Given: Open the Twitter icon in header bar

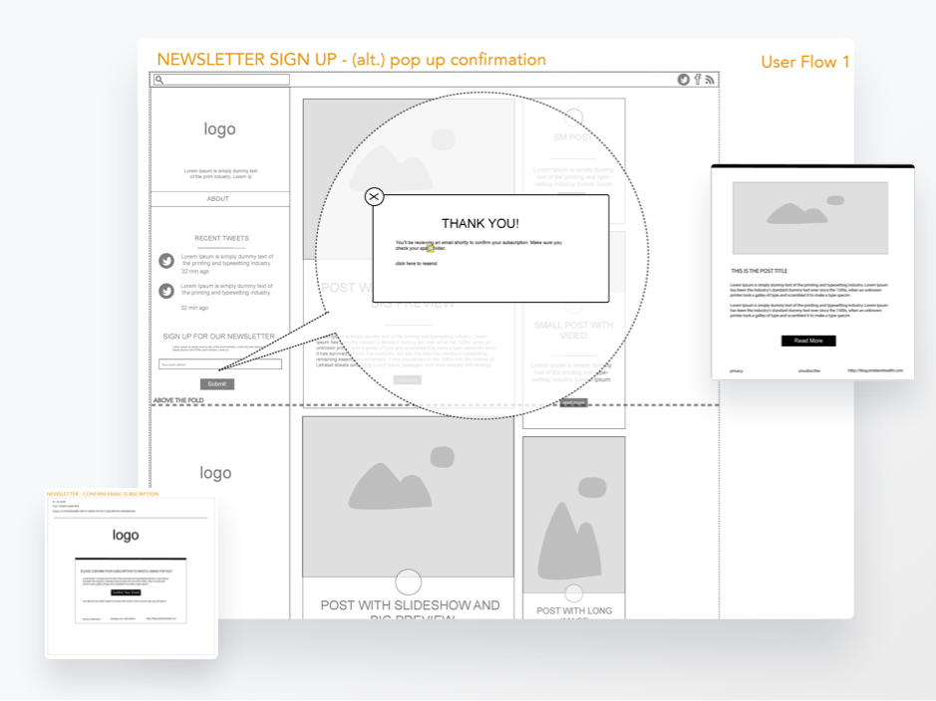Looking at the screenshot, I should click(x=684, y=80).
